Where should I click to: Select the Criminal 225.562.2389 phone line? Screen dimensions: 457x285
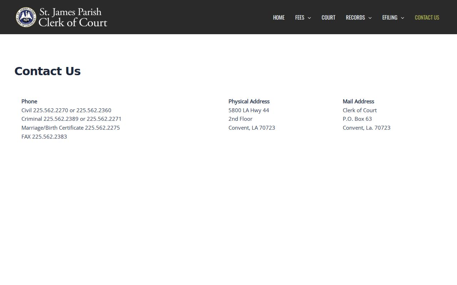click(71, 119)
